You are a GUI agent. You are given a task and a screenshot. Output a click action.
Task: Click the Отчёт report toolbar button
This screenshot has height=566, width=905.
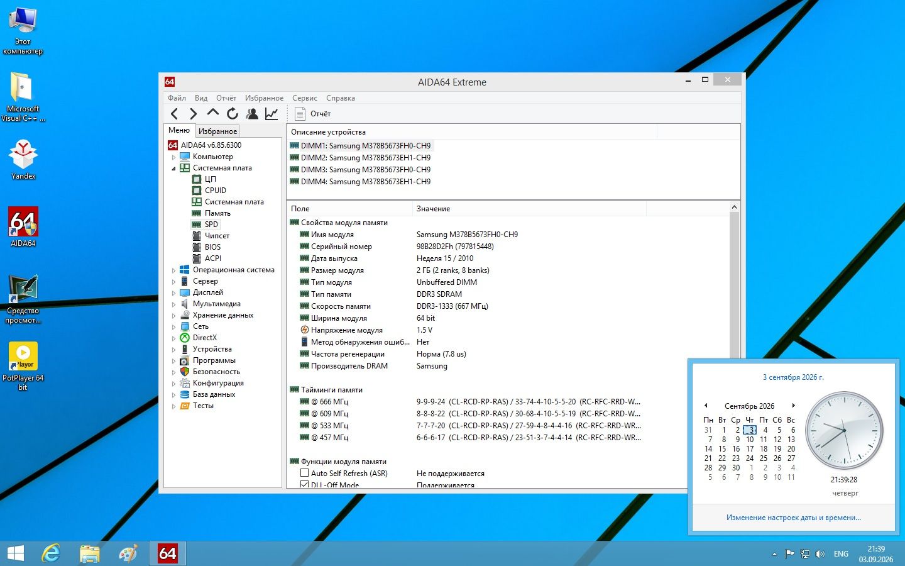[x=313, y=114]
